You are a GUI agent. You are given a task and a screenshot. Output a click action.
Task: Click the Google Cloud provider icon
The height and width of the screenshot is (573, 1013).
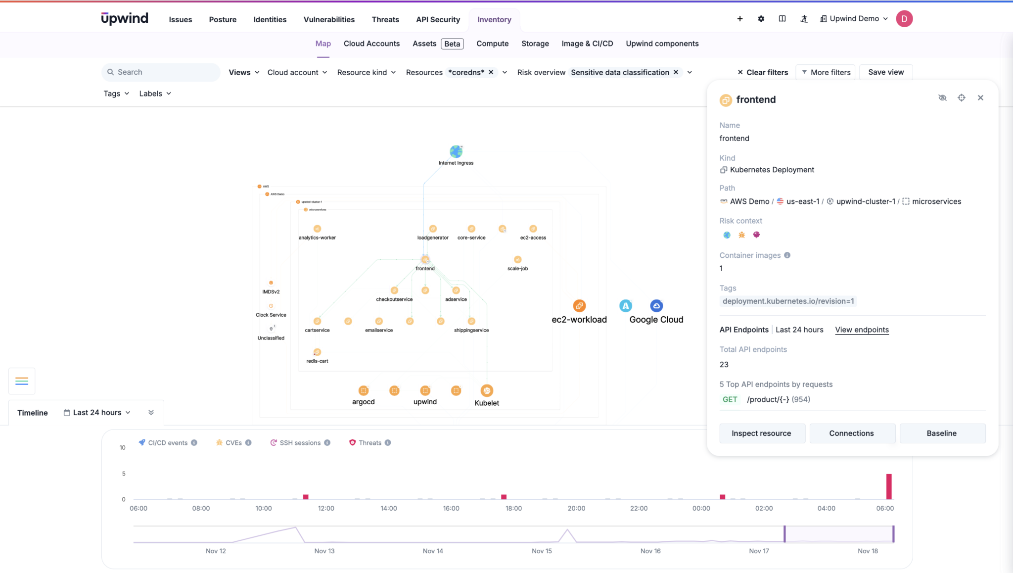(656, 306)
